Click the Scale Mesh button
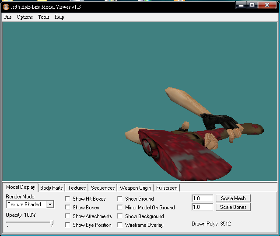This screenshot has width=280, height=236. (x=233, y=198)
